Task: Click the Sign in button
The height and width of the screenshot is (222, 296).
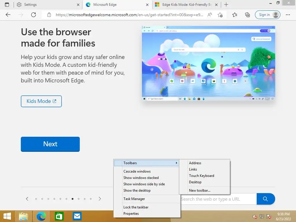Action: (x=267, y=15)
